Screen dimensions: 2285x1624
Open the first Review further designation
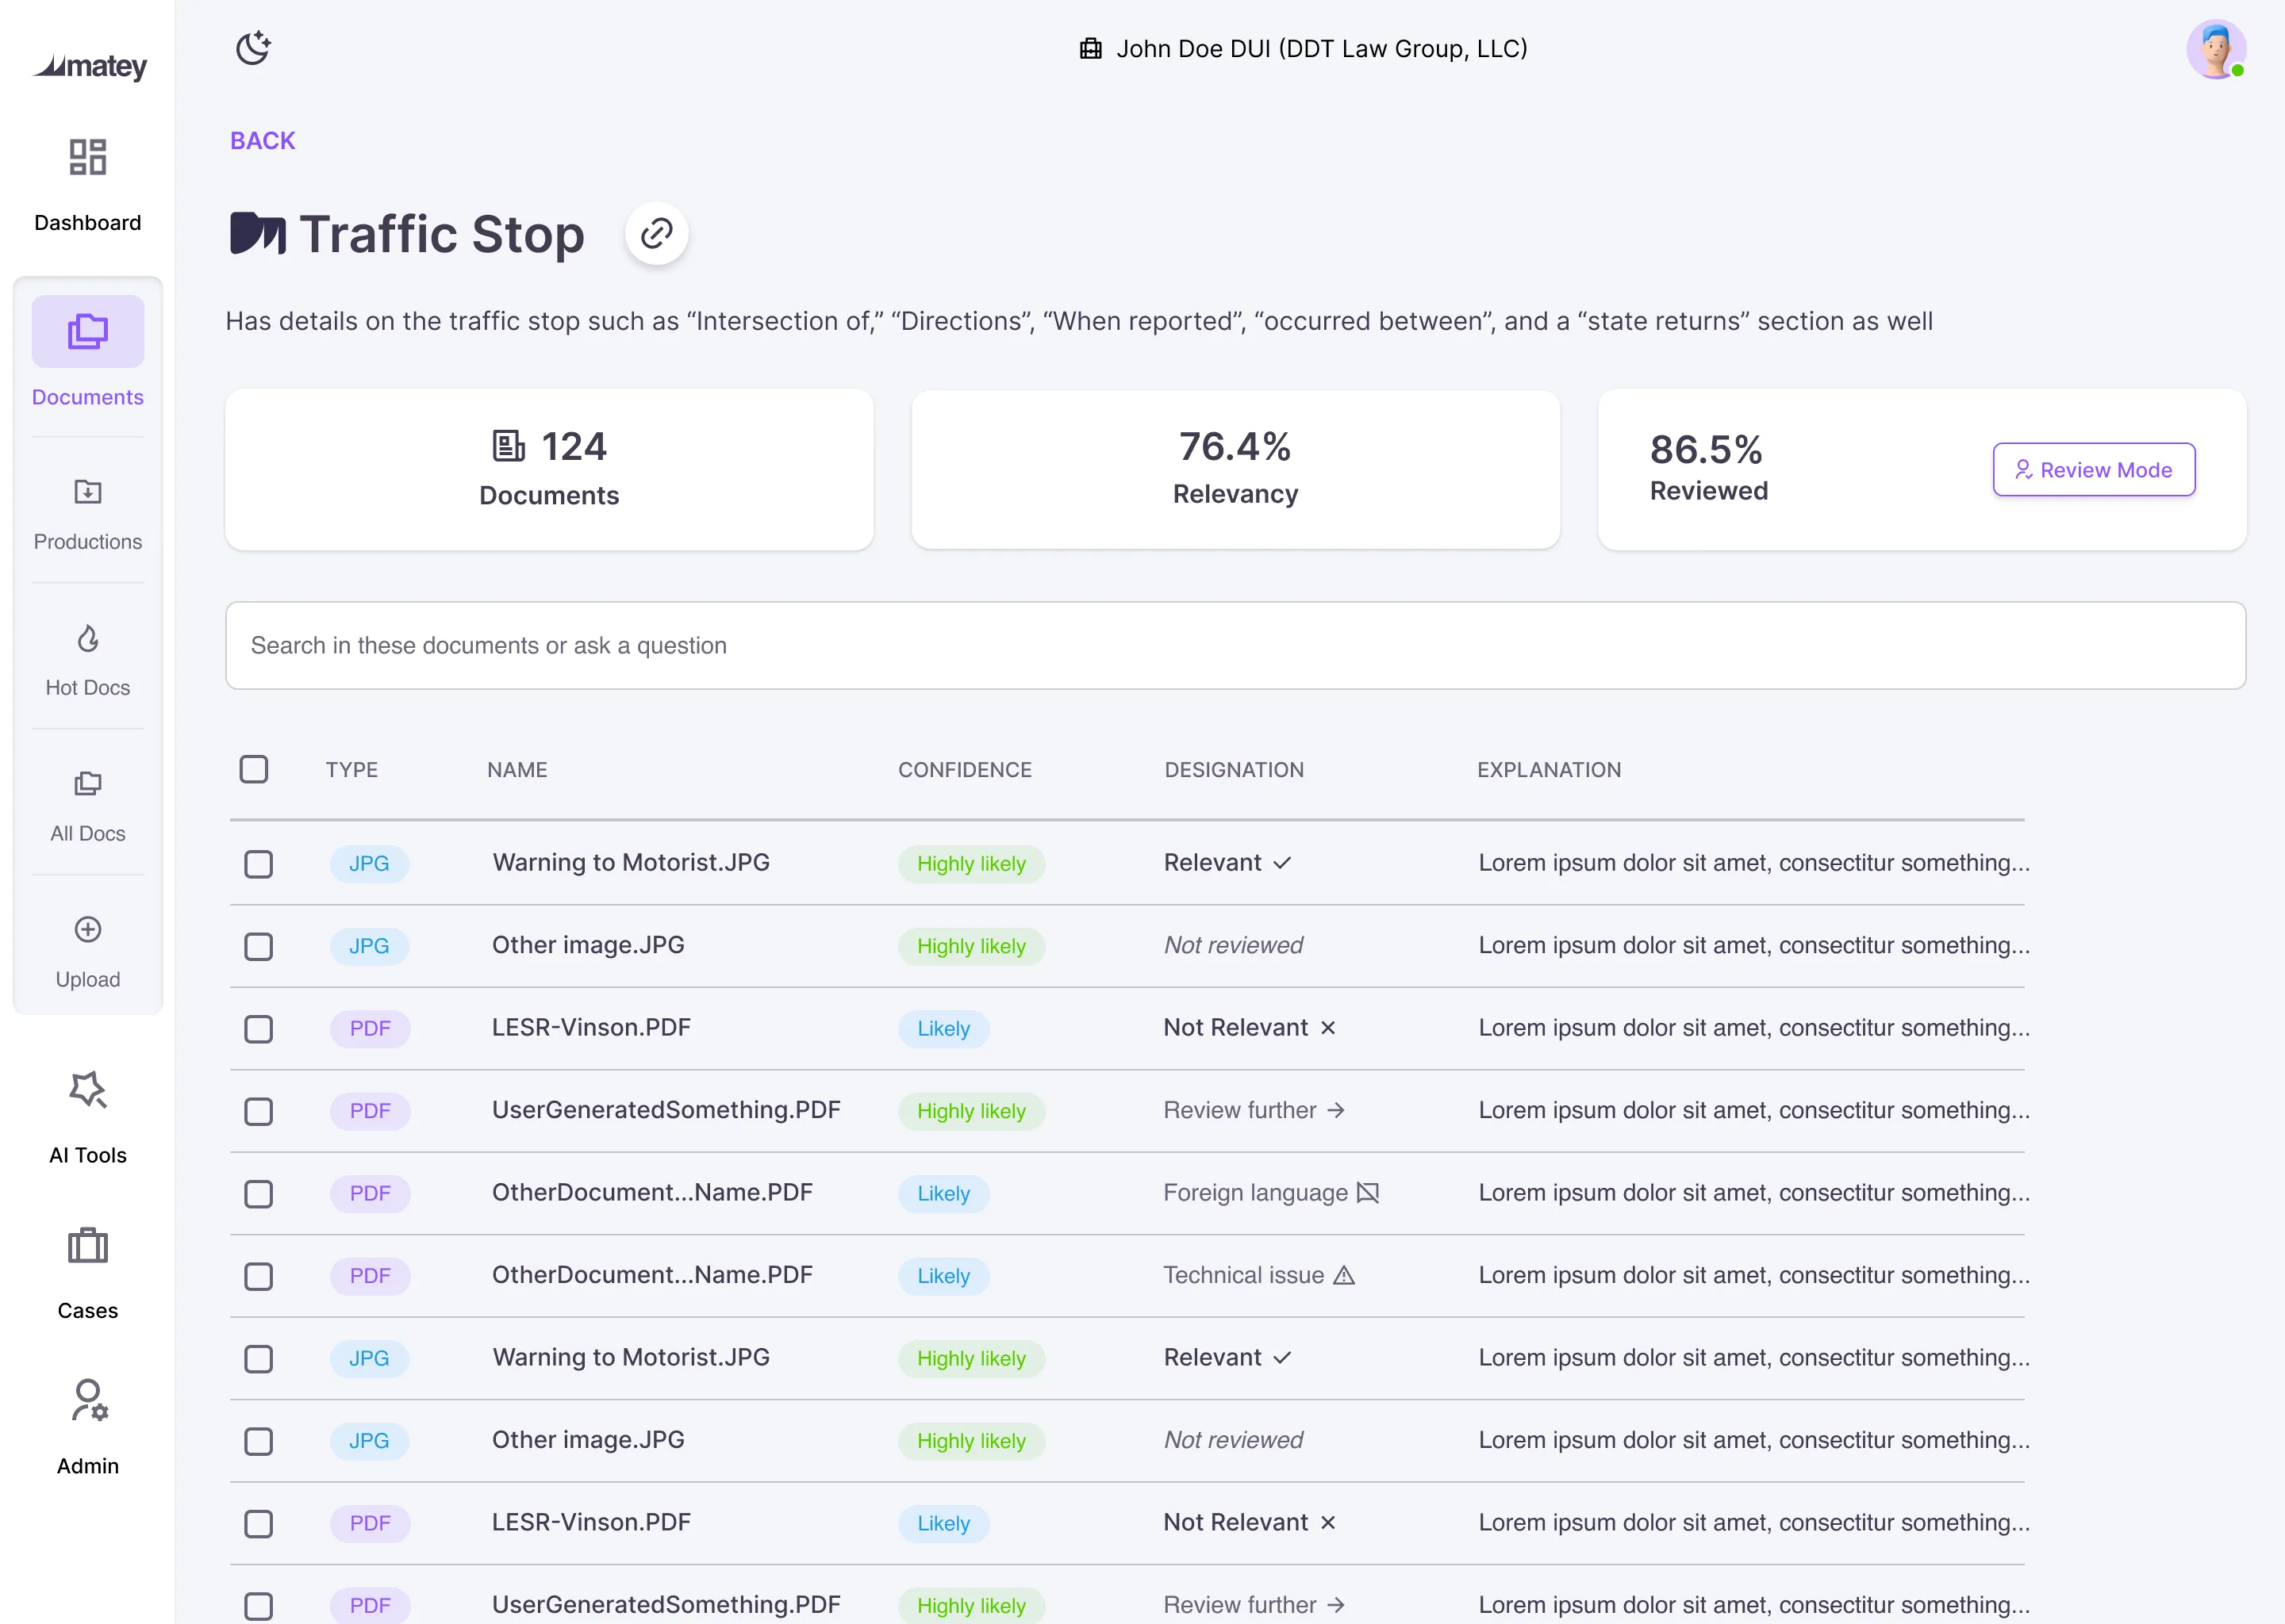tap(1253, 1111)
